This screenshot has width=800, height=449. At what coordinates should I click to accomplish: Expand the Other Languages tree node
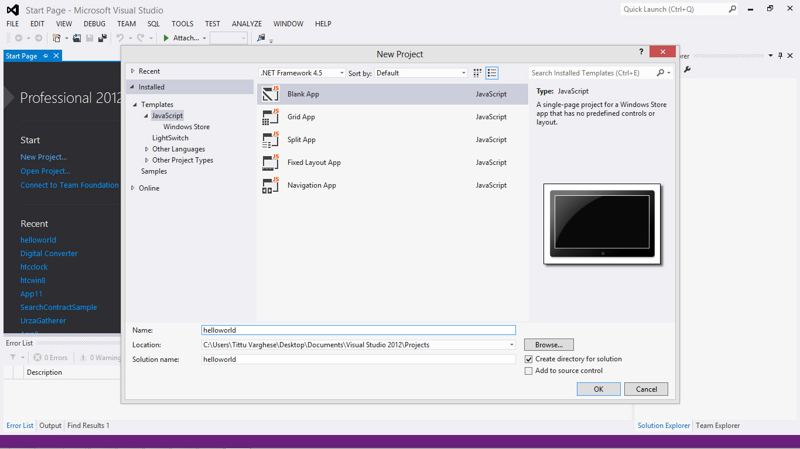click(146, 148)
